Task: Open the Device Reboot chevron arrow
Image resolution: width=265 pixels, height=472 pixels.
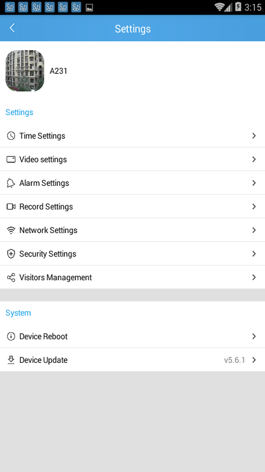Action: click(254, 336)
